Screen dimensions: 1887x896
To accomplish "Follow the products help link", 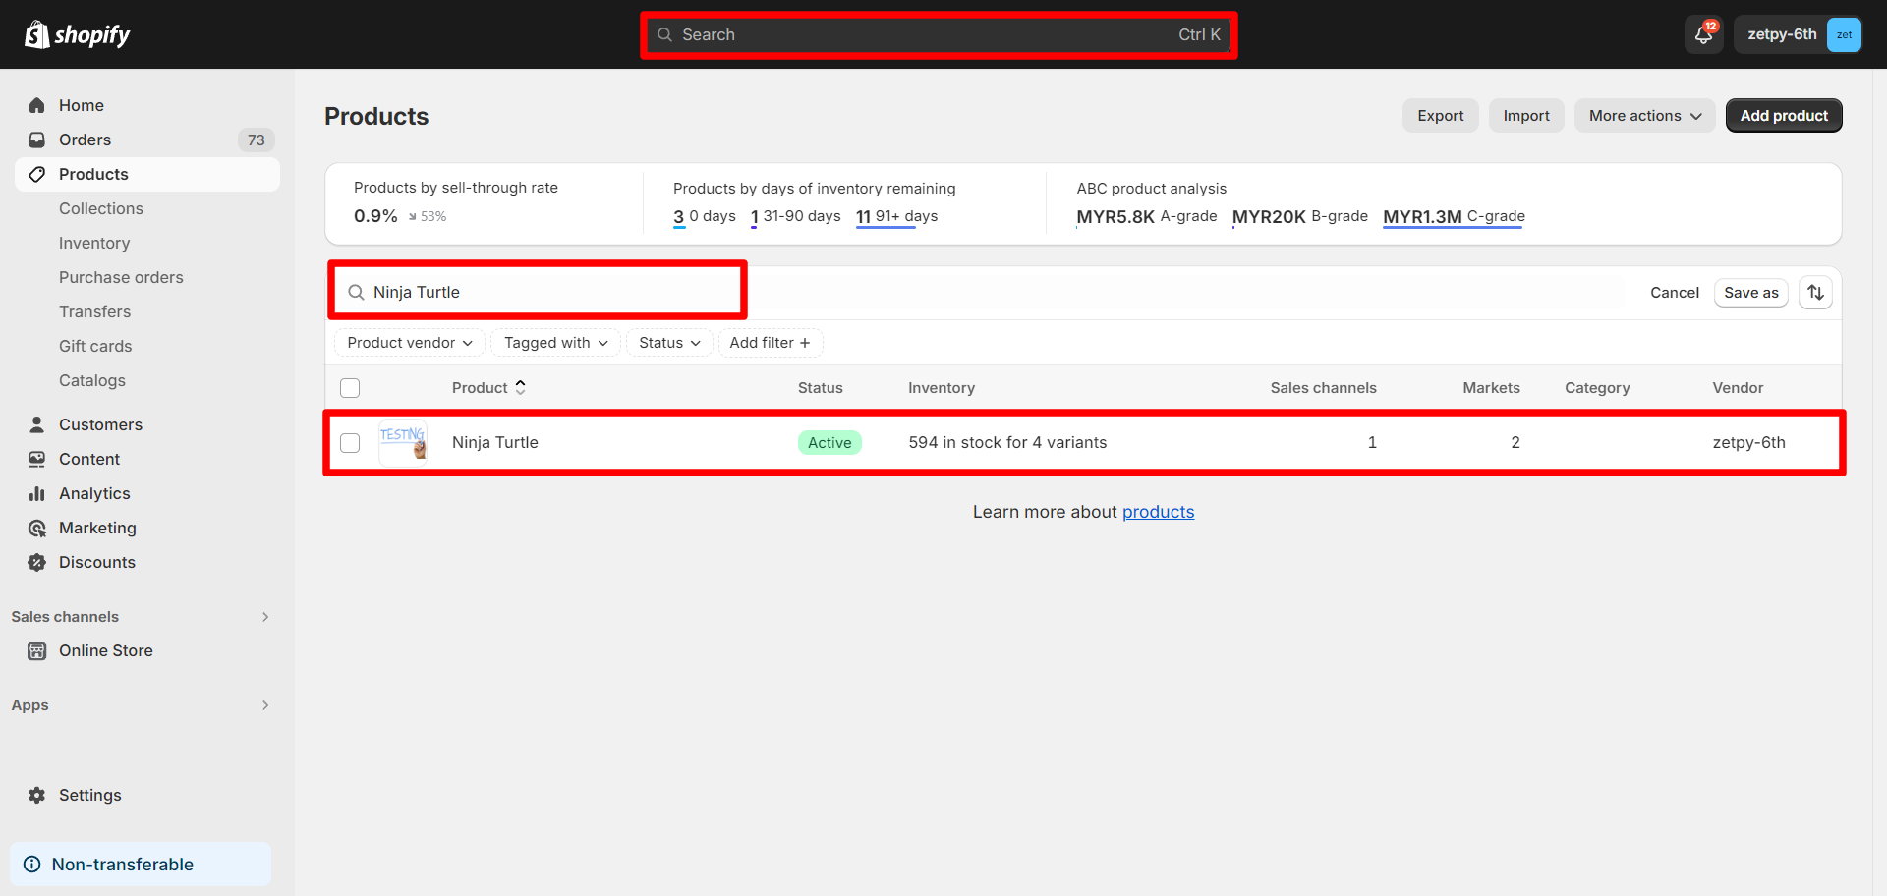I will click(1159, 512).
